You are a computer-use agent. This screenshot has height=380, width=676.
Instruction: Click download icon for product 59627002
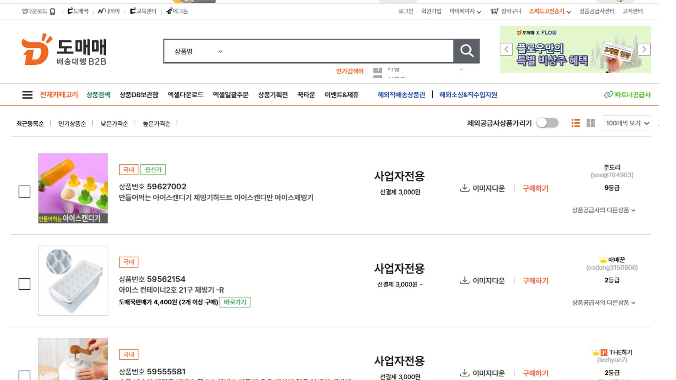click(465, 188)
